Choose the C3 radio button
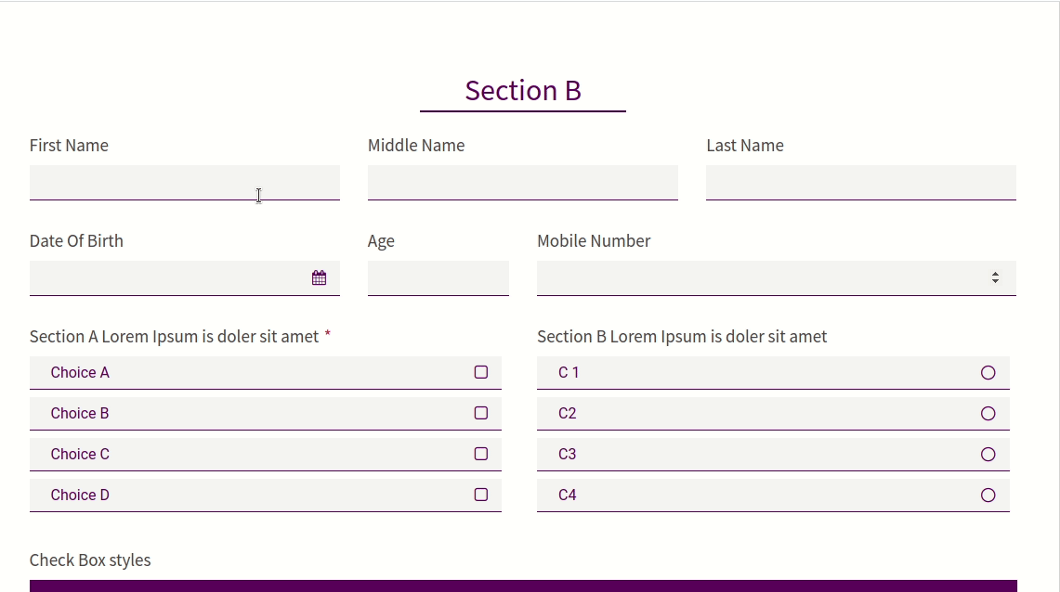Viewport: 1060px width, 592px height. (x=988, y=455)
